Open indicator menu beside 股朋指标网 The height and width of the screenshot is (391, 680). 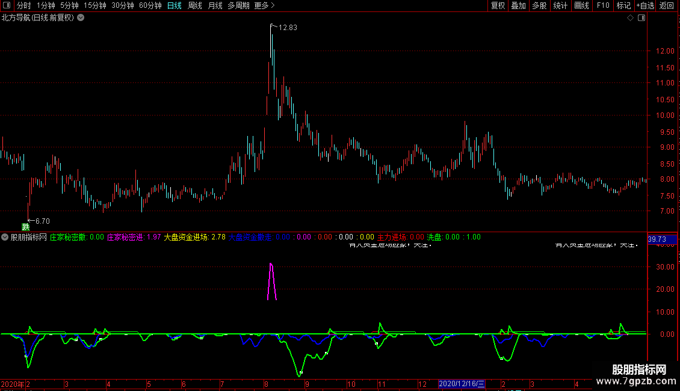(x=5, y=237)
